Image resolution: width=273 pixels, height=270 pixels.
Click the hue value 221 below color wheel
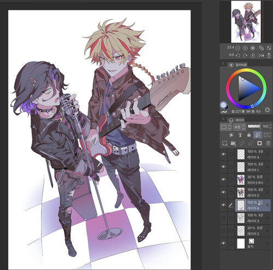pyautogui.click(x=238, y=111)
